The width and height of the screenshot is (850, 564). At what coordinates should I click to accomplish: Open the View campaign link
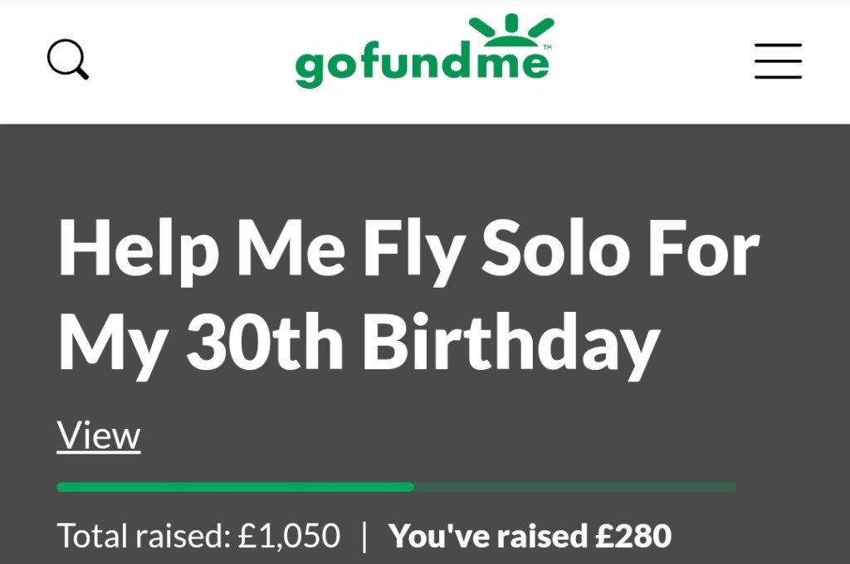(99, 435)
